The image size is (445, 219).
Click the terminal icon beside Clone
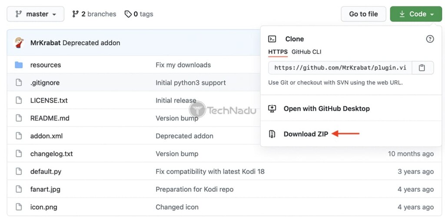point(272,39)
